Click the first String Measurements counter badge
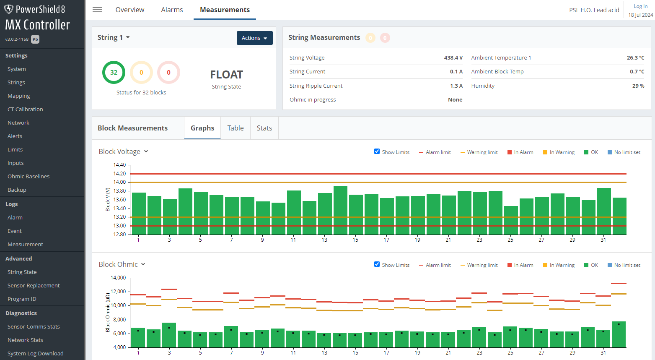 pos(370,38)
